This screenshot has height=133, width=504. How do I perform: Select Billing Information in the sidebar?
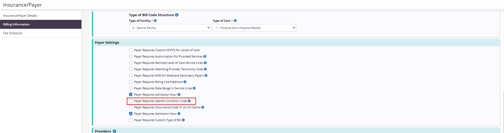tap(16, 24)
